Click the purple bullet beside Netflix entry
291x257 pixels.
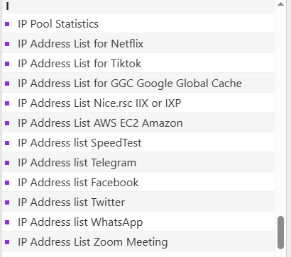point(7,44)
